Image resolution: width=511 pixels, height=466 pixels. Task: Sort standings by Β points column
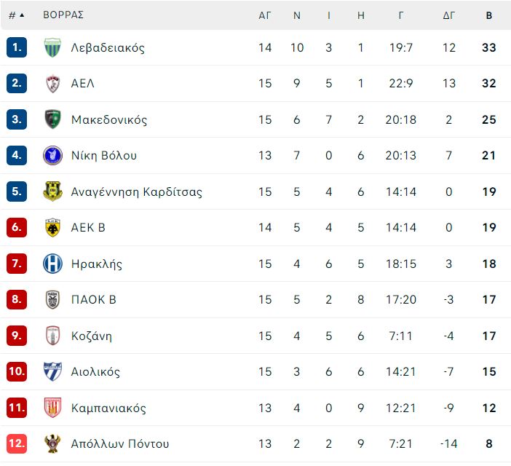point(489,15)
